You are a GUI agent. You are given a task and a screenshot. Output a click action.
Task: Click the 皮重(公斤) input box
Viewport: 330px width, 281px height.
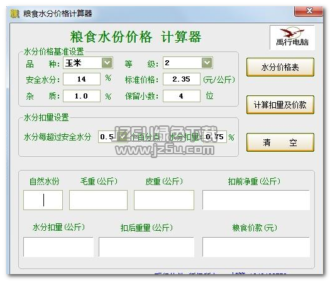coord(164,200)
